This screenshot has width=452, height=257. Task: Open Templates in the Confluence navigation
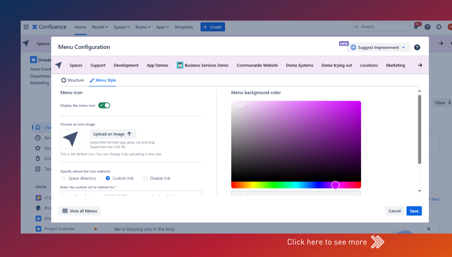[184, 27]
